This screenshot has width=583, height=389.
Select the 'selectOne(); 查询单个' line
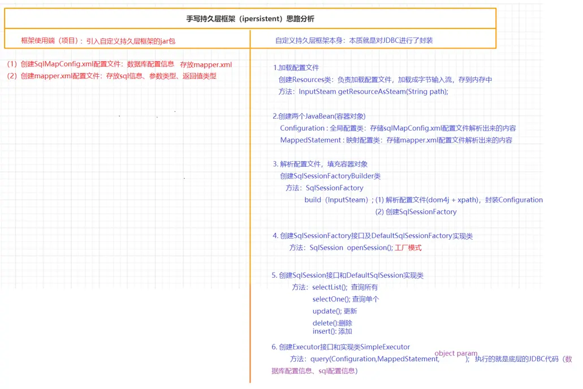346,299
